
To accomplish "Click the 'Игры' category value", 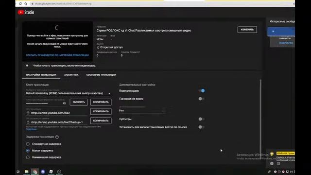I will coord(100,39).
